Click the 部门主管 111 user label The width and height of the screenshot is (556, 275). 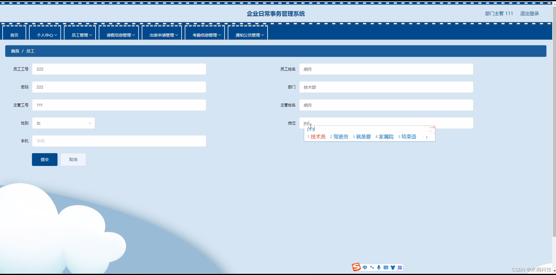[499, 14]
